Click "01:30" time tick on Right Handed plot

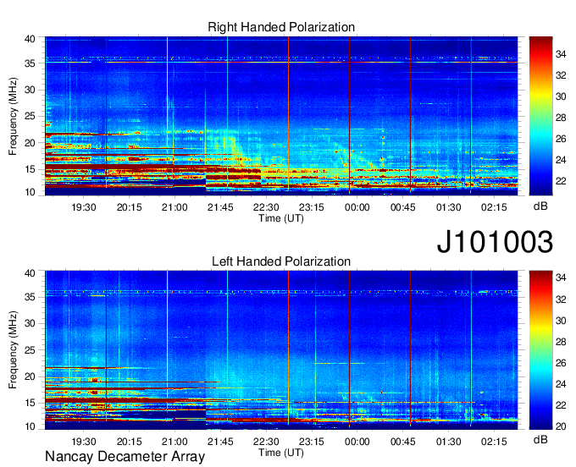(449, 207)
